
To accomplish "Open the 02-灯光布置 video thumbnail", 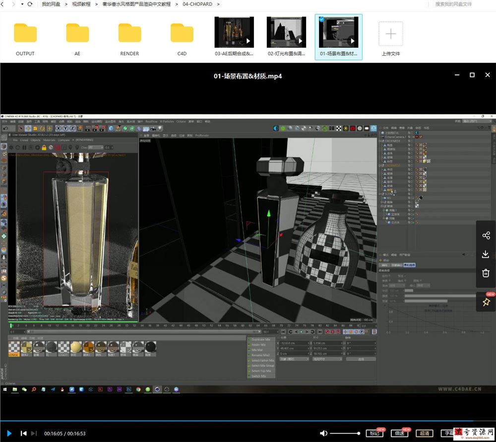I will [286, 32].
